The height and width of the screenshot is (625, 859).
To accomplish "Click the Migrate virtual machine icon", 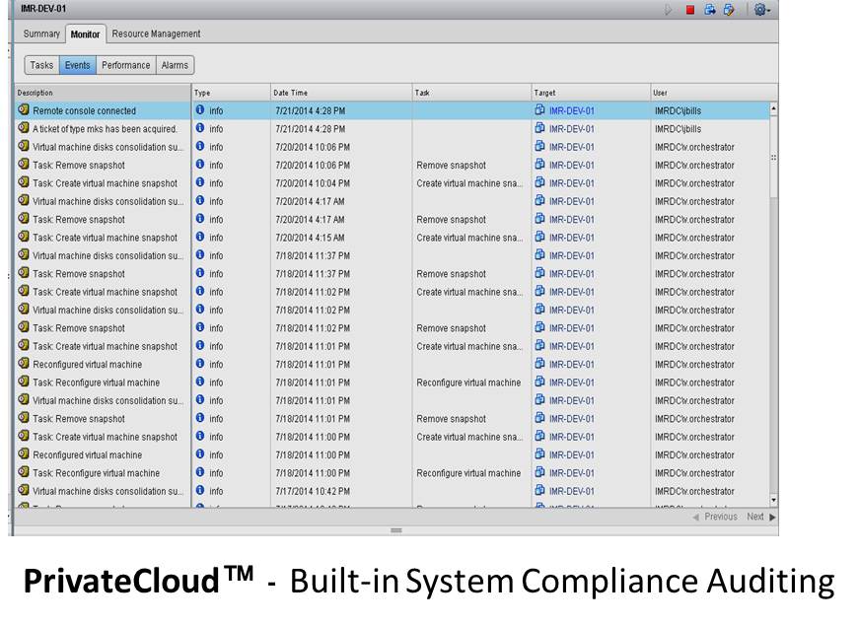I will [710, 9].
